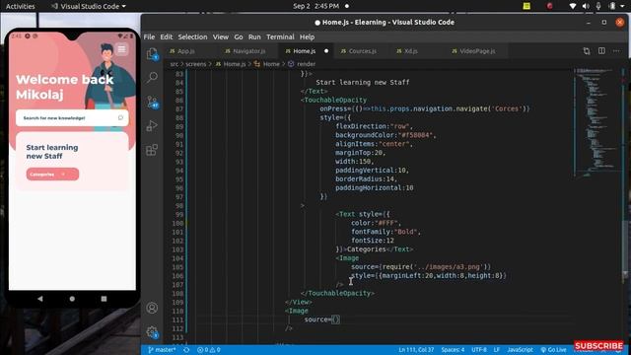
Task: Open the Extensions view
Action: pyautogui.click(x=152, y=150)
